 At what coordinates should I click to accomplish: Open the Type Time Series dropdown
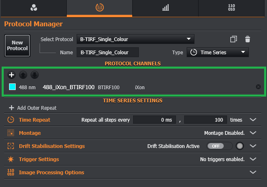point(218,52)
